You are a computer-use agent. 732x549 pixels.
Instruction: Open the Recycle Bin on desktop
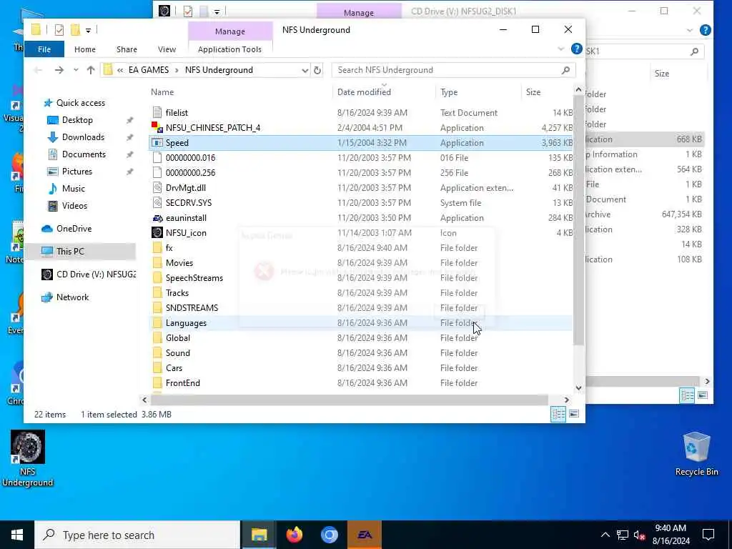click(696, 454)
